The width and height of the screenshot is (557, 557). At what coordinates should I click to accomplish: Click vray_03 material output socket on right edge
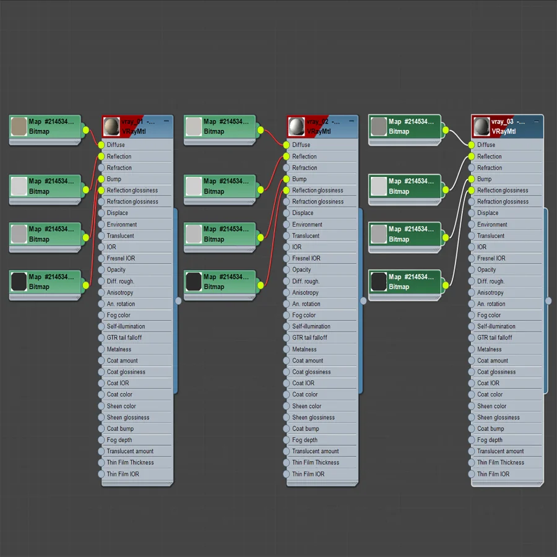pyautogui.click(x=548, y=301)
